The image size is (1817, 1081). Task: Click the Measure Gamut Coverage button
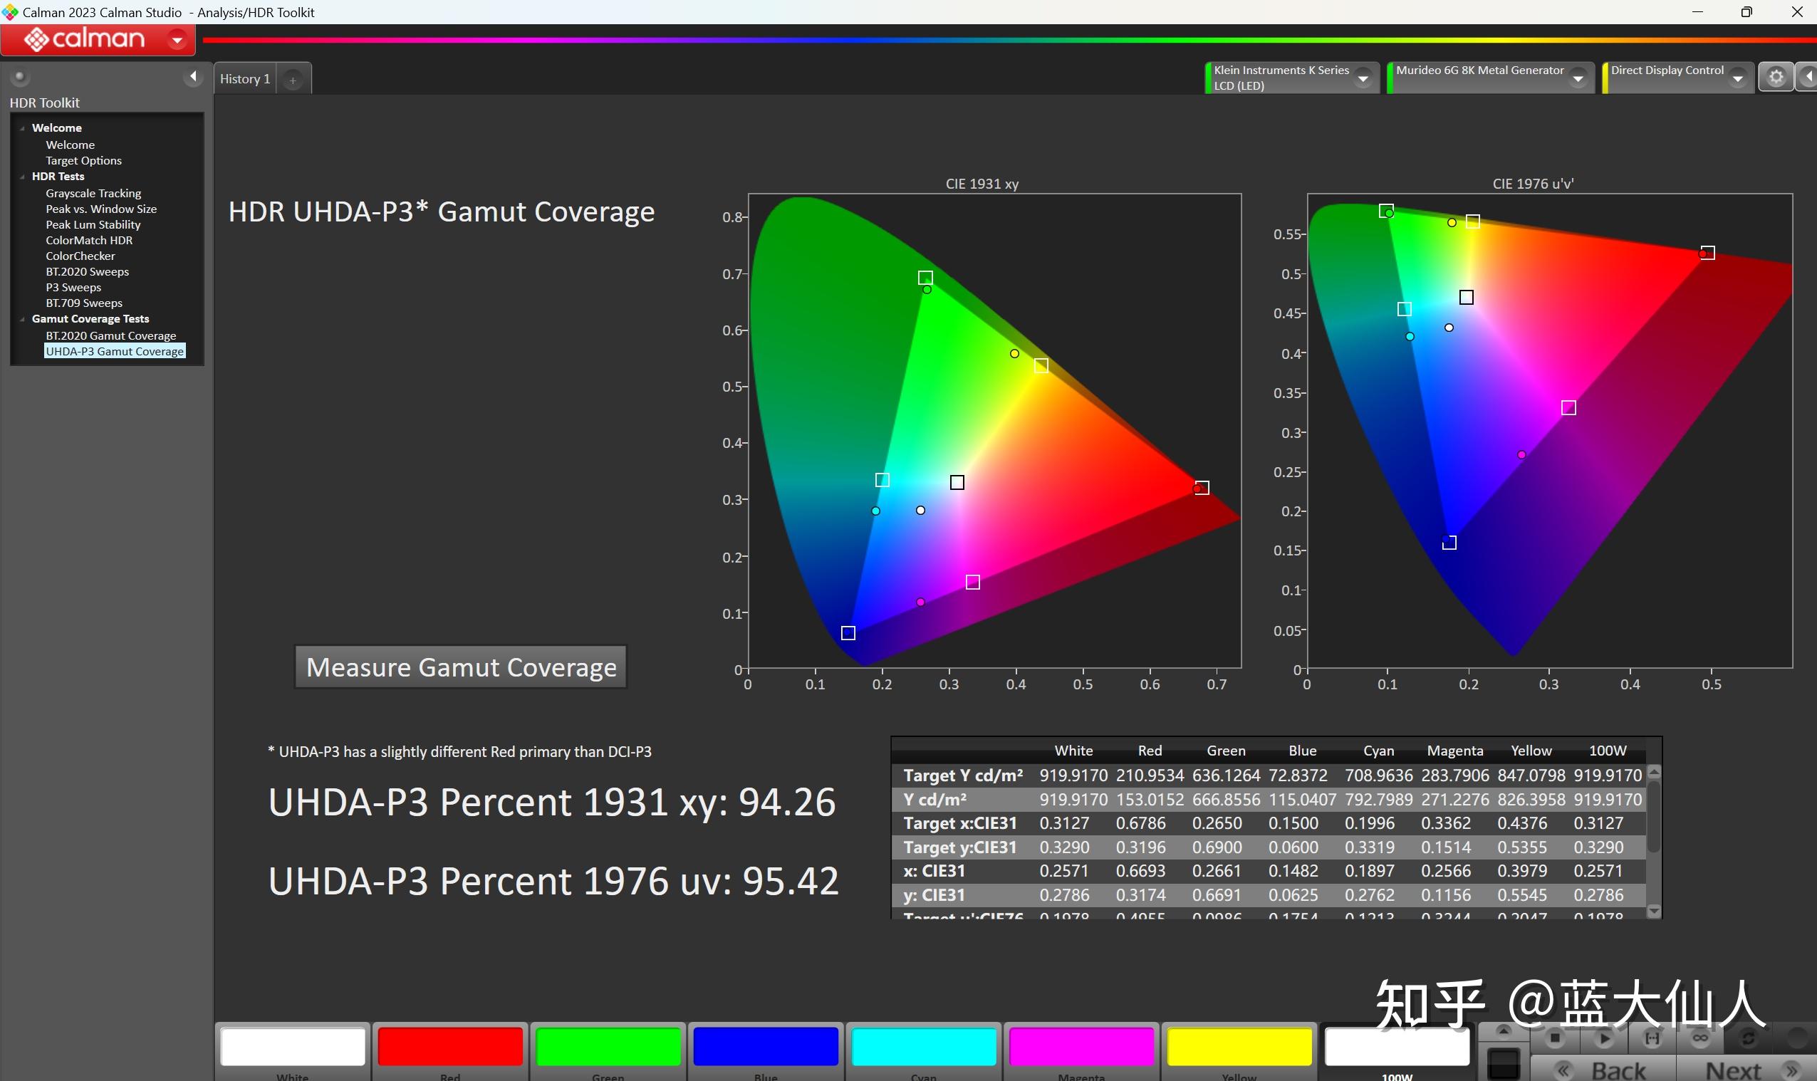[460, 667]
